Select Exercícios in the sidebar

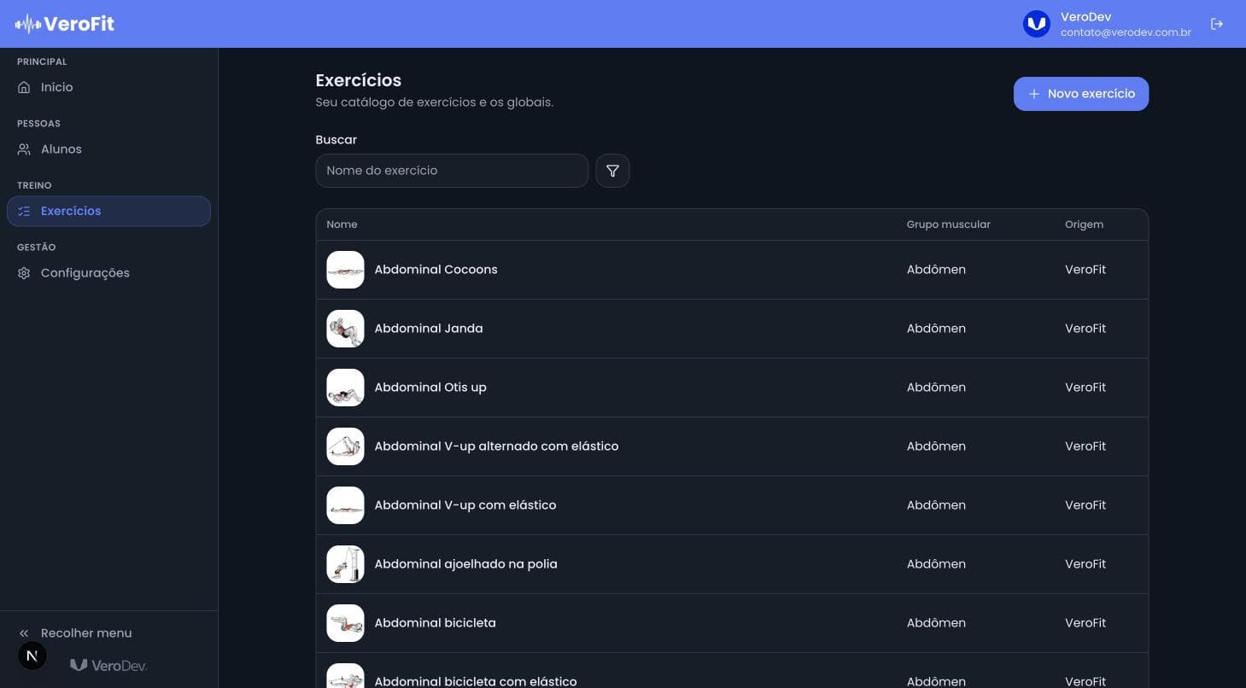(x=108, y=211)
